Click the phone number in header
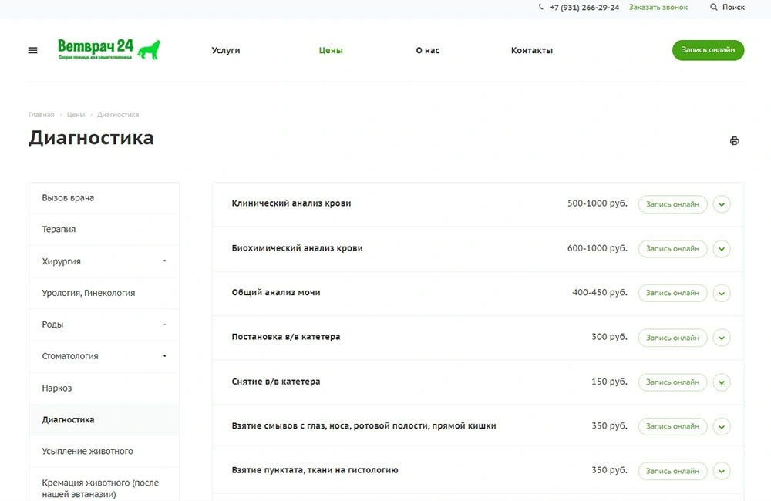 (x=584, y=8)
